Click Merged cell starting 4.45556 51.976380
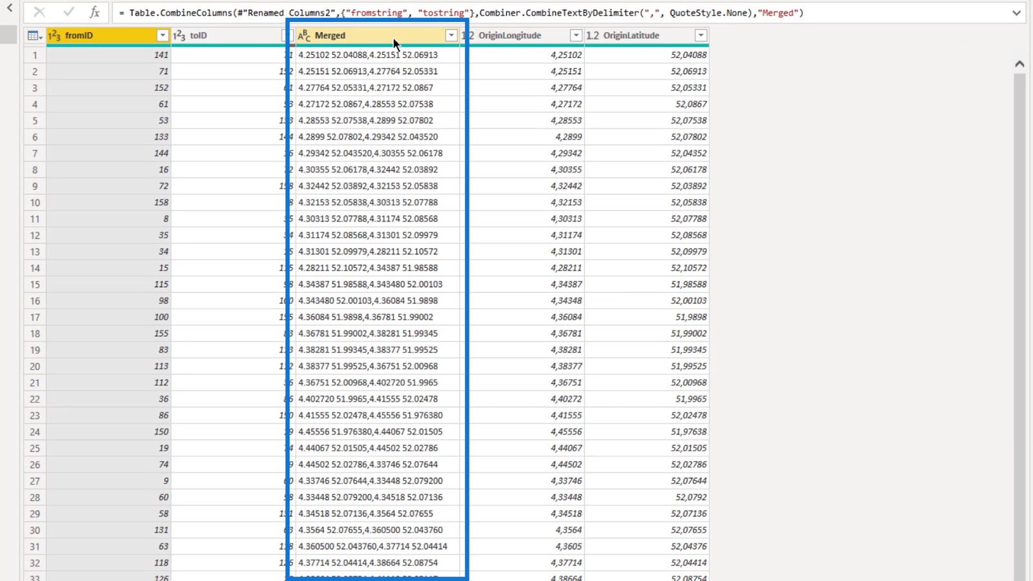 (x=377, y=432)
